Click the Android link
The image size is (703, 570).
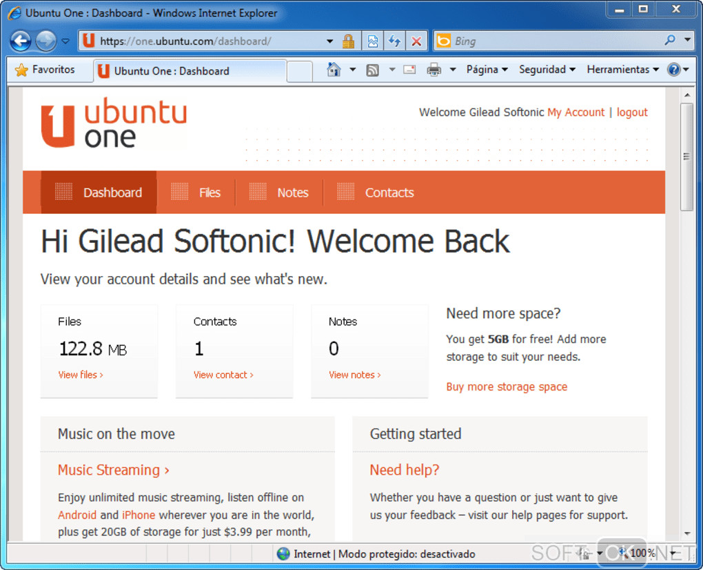(77, 515)
